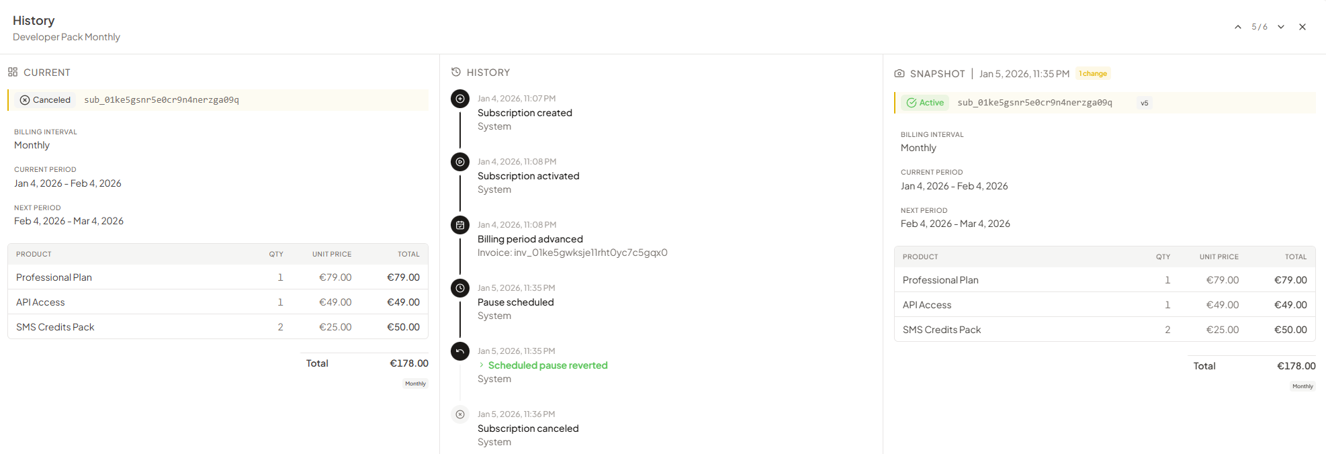Screen dimensions: 1326x454
Task: Click the Subscription canceled X icon
Action: tap(460, 414)
